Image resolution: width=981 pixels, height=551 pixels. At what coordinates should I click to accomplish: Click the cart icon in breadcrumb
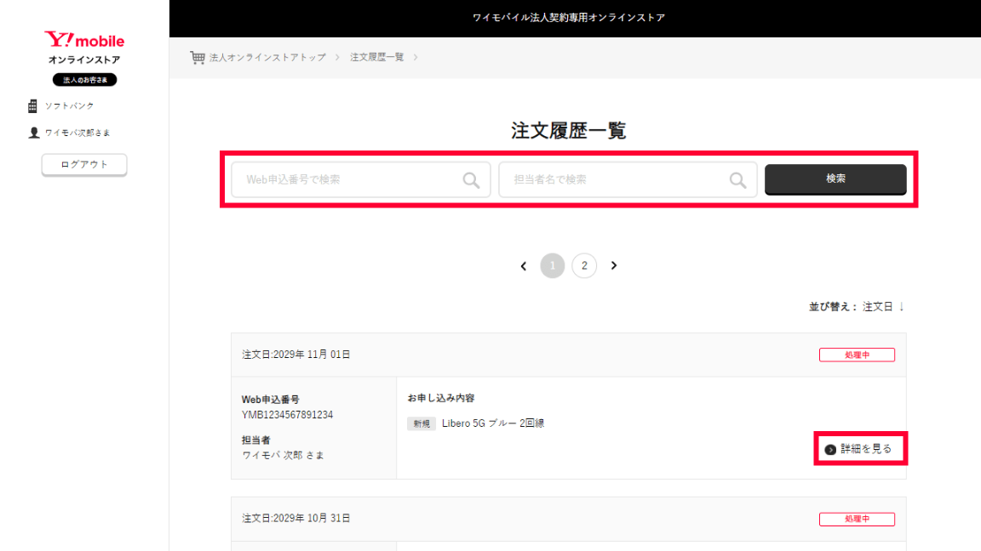click(198, 57)
